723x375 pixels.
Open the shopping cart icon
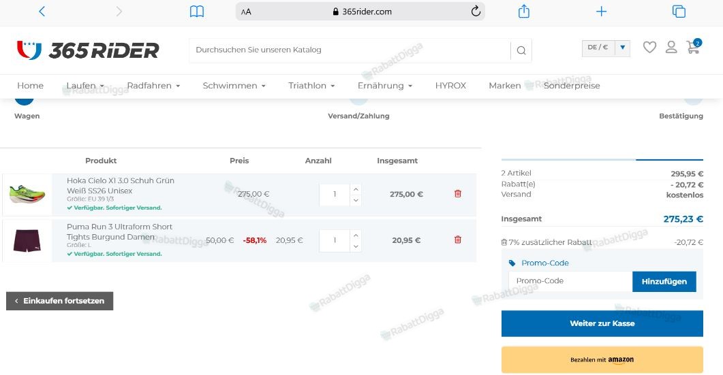coord(693,46)
